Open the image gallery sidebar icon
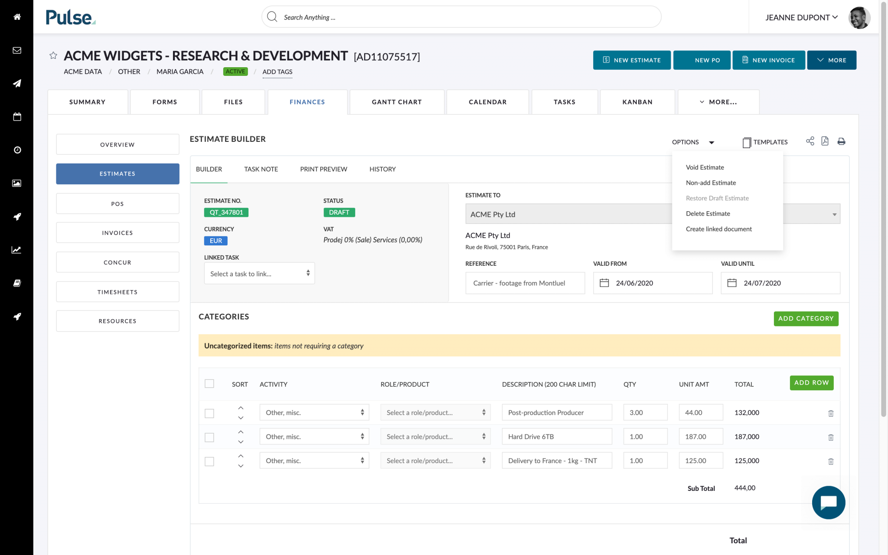The height and width of the screenshot is (555, 888). tap(16, 183)
